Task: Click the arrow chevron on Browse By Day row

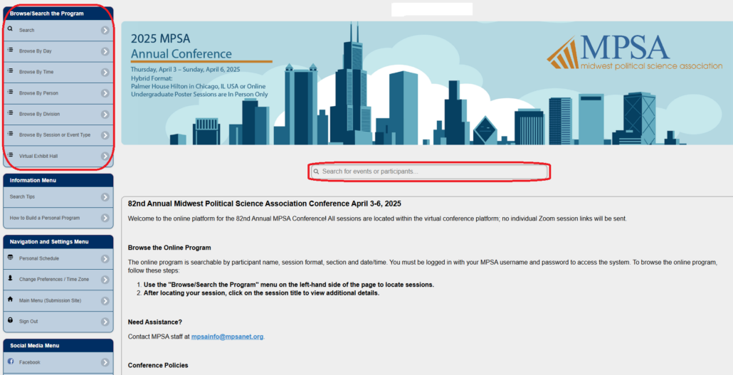Action: [x=105, y=51]
